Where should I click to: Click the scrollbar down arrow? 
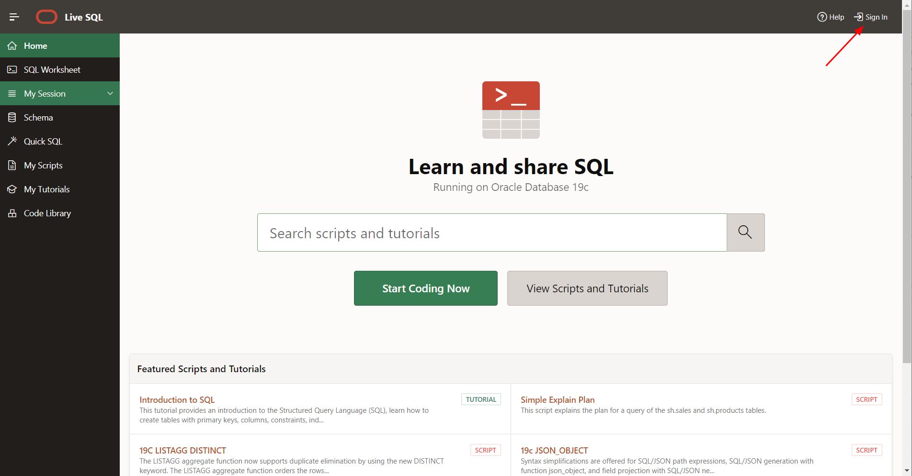click(x=907, y=471)
